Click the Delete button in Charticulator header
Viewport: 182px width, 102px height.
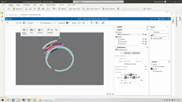162,19
